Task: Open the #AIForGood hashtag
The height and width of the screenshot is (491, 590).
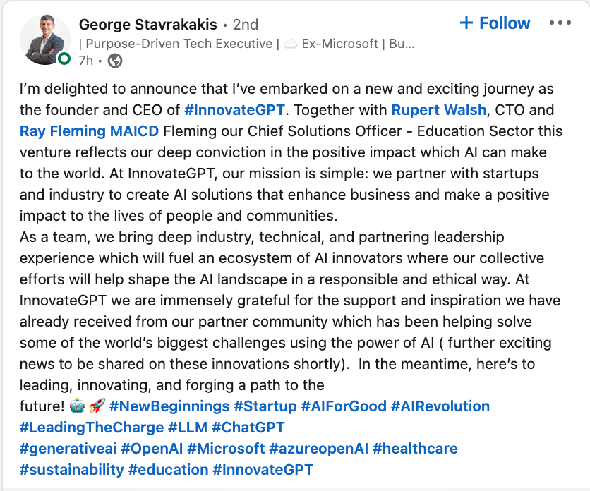Action: coord(344,406)
